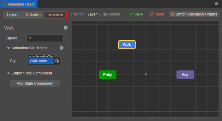The image size is (222, 121).
Task: Select the Walk.anim clip field
Action: [41, 61]
